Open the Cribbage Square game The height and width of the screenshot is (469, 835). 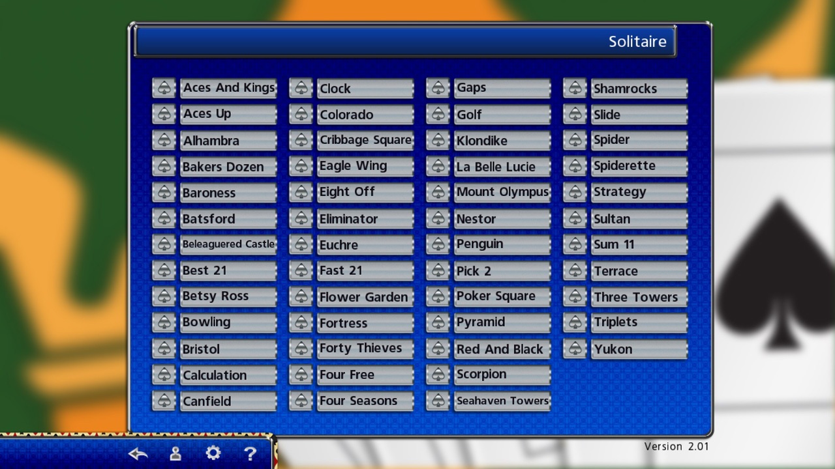(x=365, y=140)
